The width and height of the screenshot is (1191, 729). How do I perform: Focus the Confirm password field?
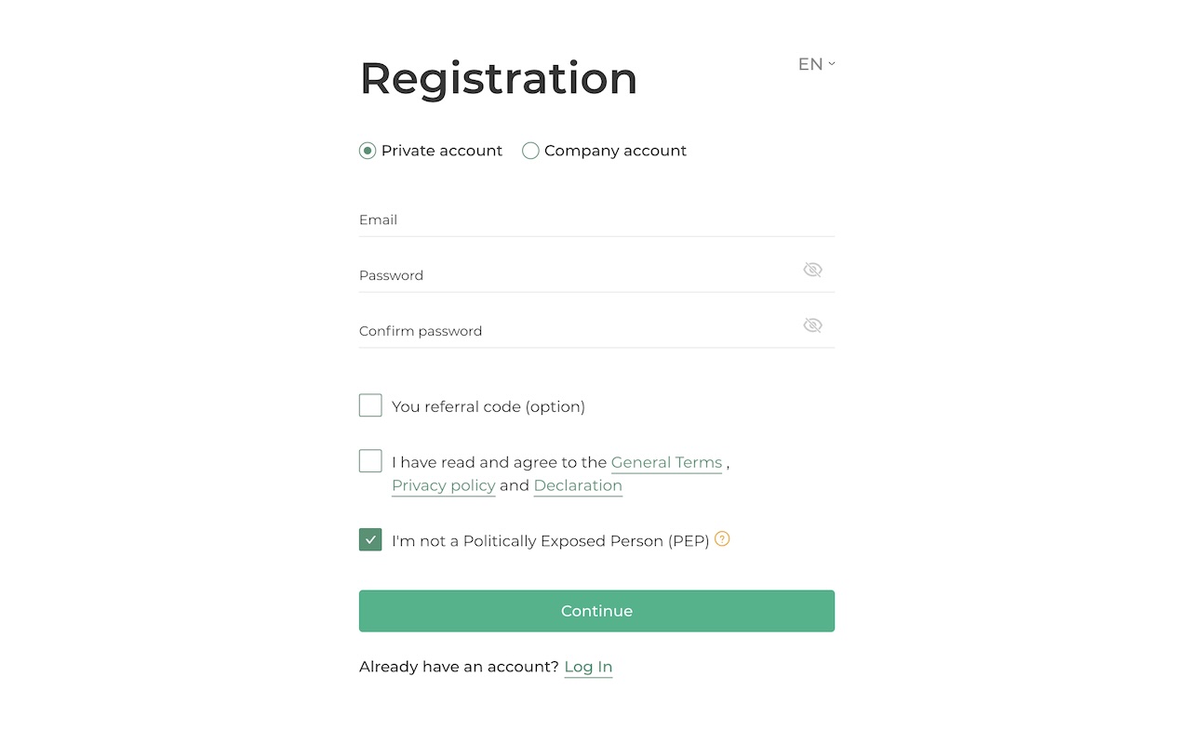click(x=577, y=331)
